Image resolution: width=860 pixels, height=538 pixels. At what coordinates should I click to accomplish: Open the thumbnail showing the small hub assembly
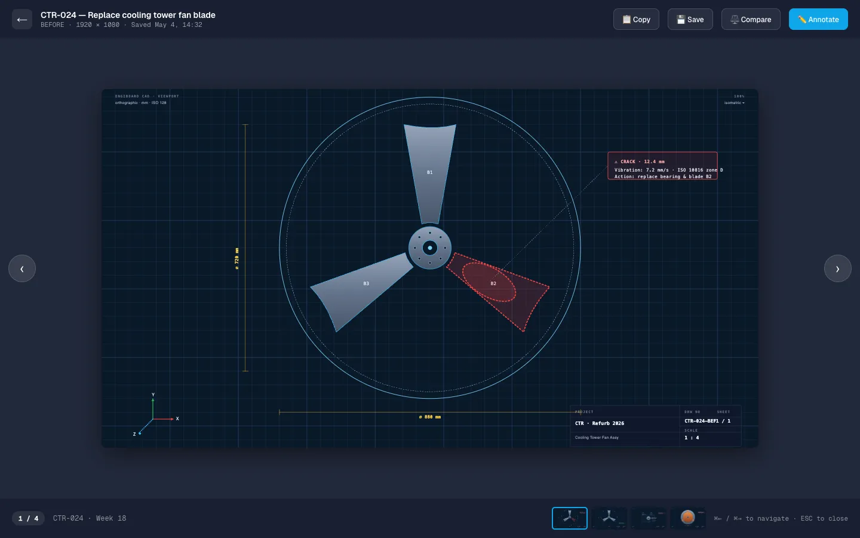(x=649, y=518)
